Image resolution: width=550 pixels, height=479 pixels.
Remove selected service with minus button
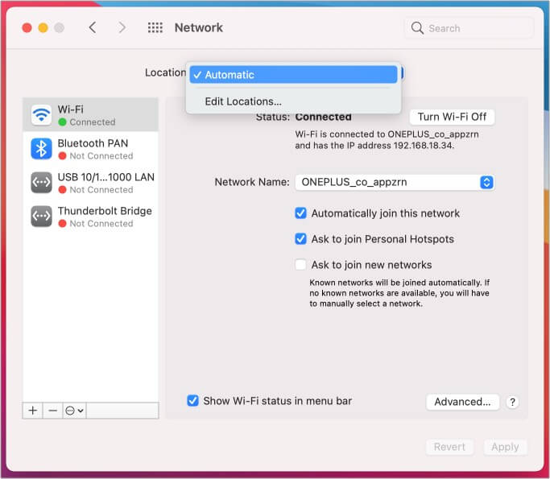point(52,411)
